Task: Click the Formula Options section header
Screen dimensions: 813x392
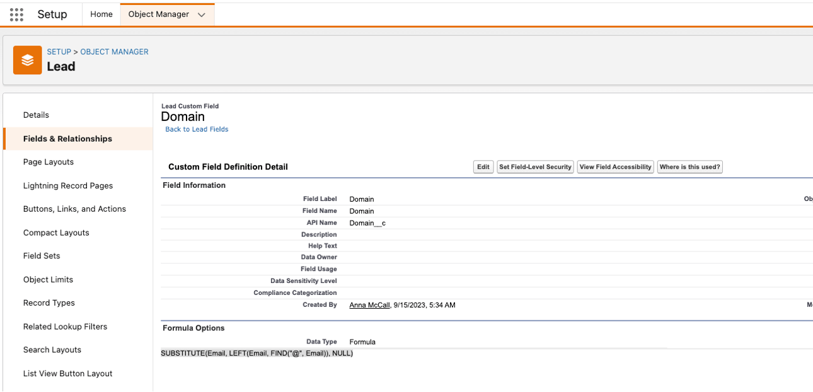Action: pyautogui.click(x=193, y=328)
